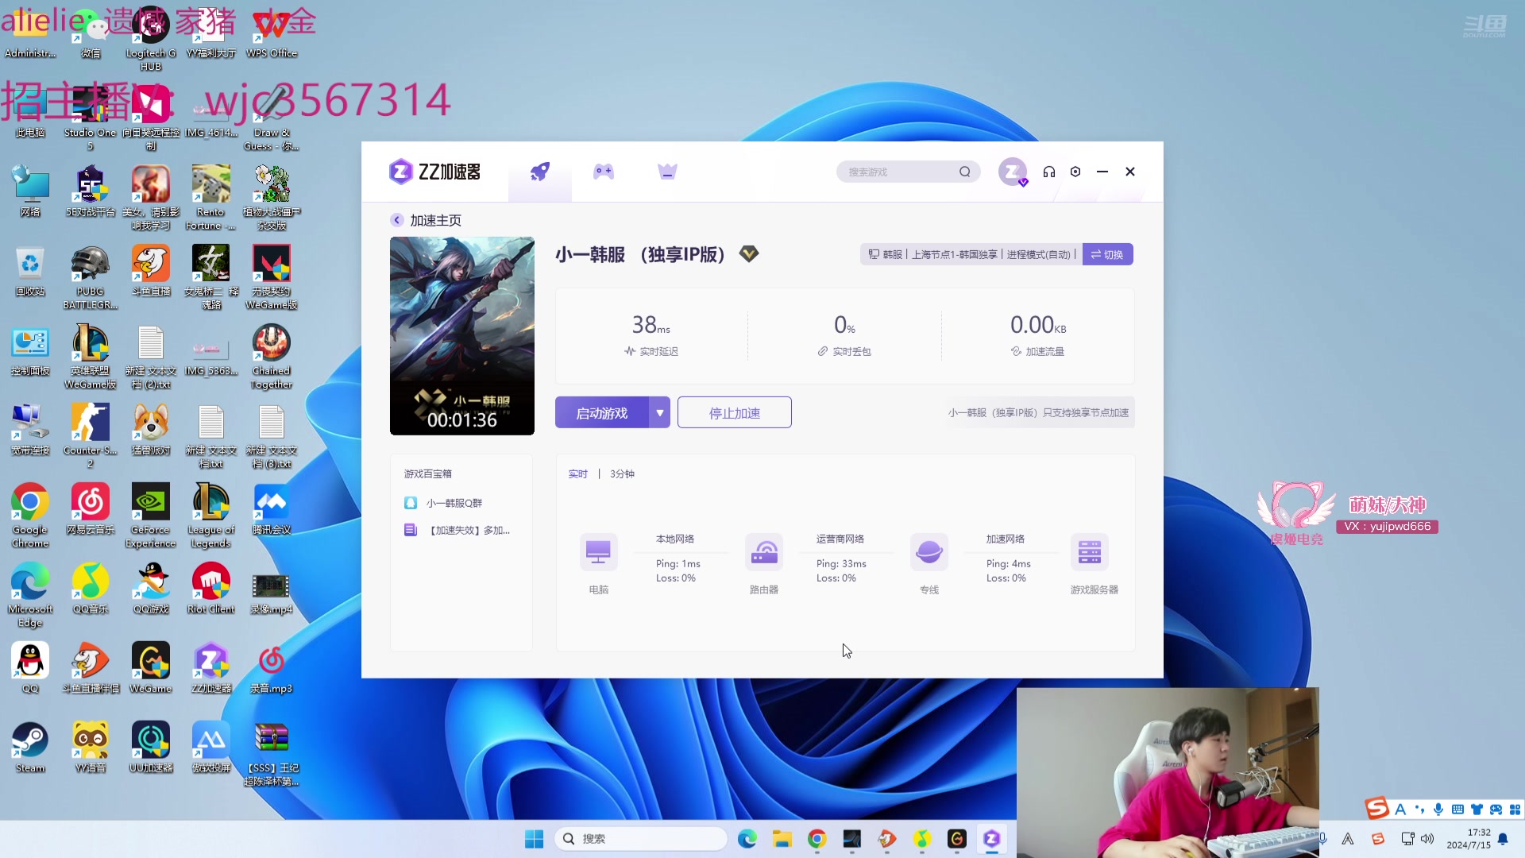Open the WeGame desktop shortcut
The width and height of the screenshot is (1525, 858).
[x=151, y=667]
